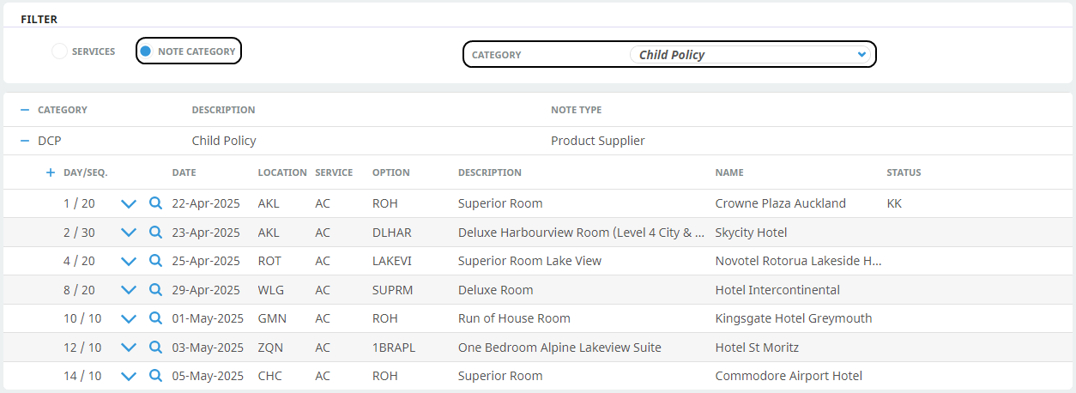Viewport: 1076px width, 393px height.
Task: Select the Note Category radio button
Action: pyautogui.click(x=146, y=51)
